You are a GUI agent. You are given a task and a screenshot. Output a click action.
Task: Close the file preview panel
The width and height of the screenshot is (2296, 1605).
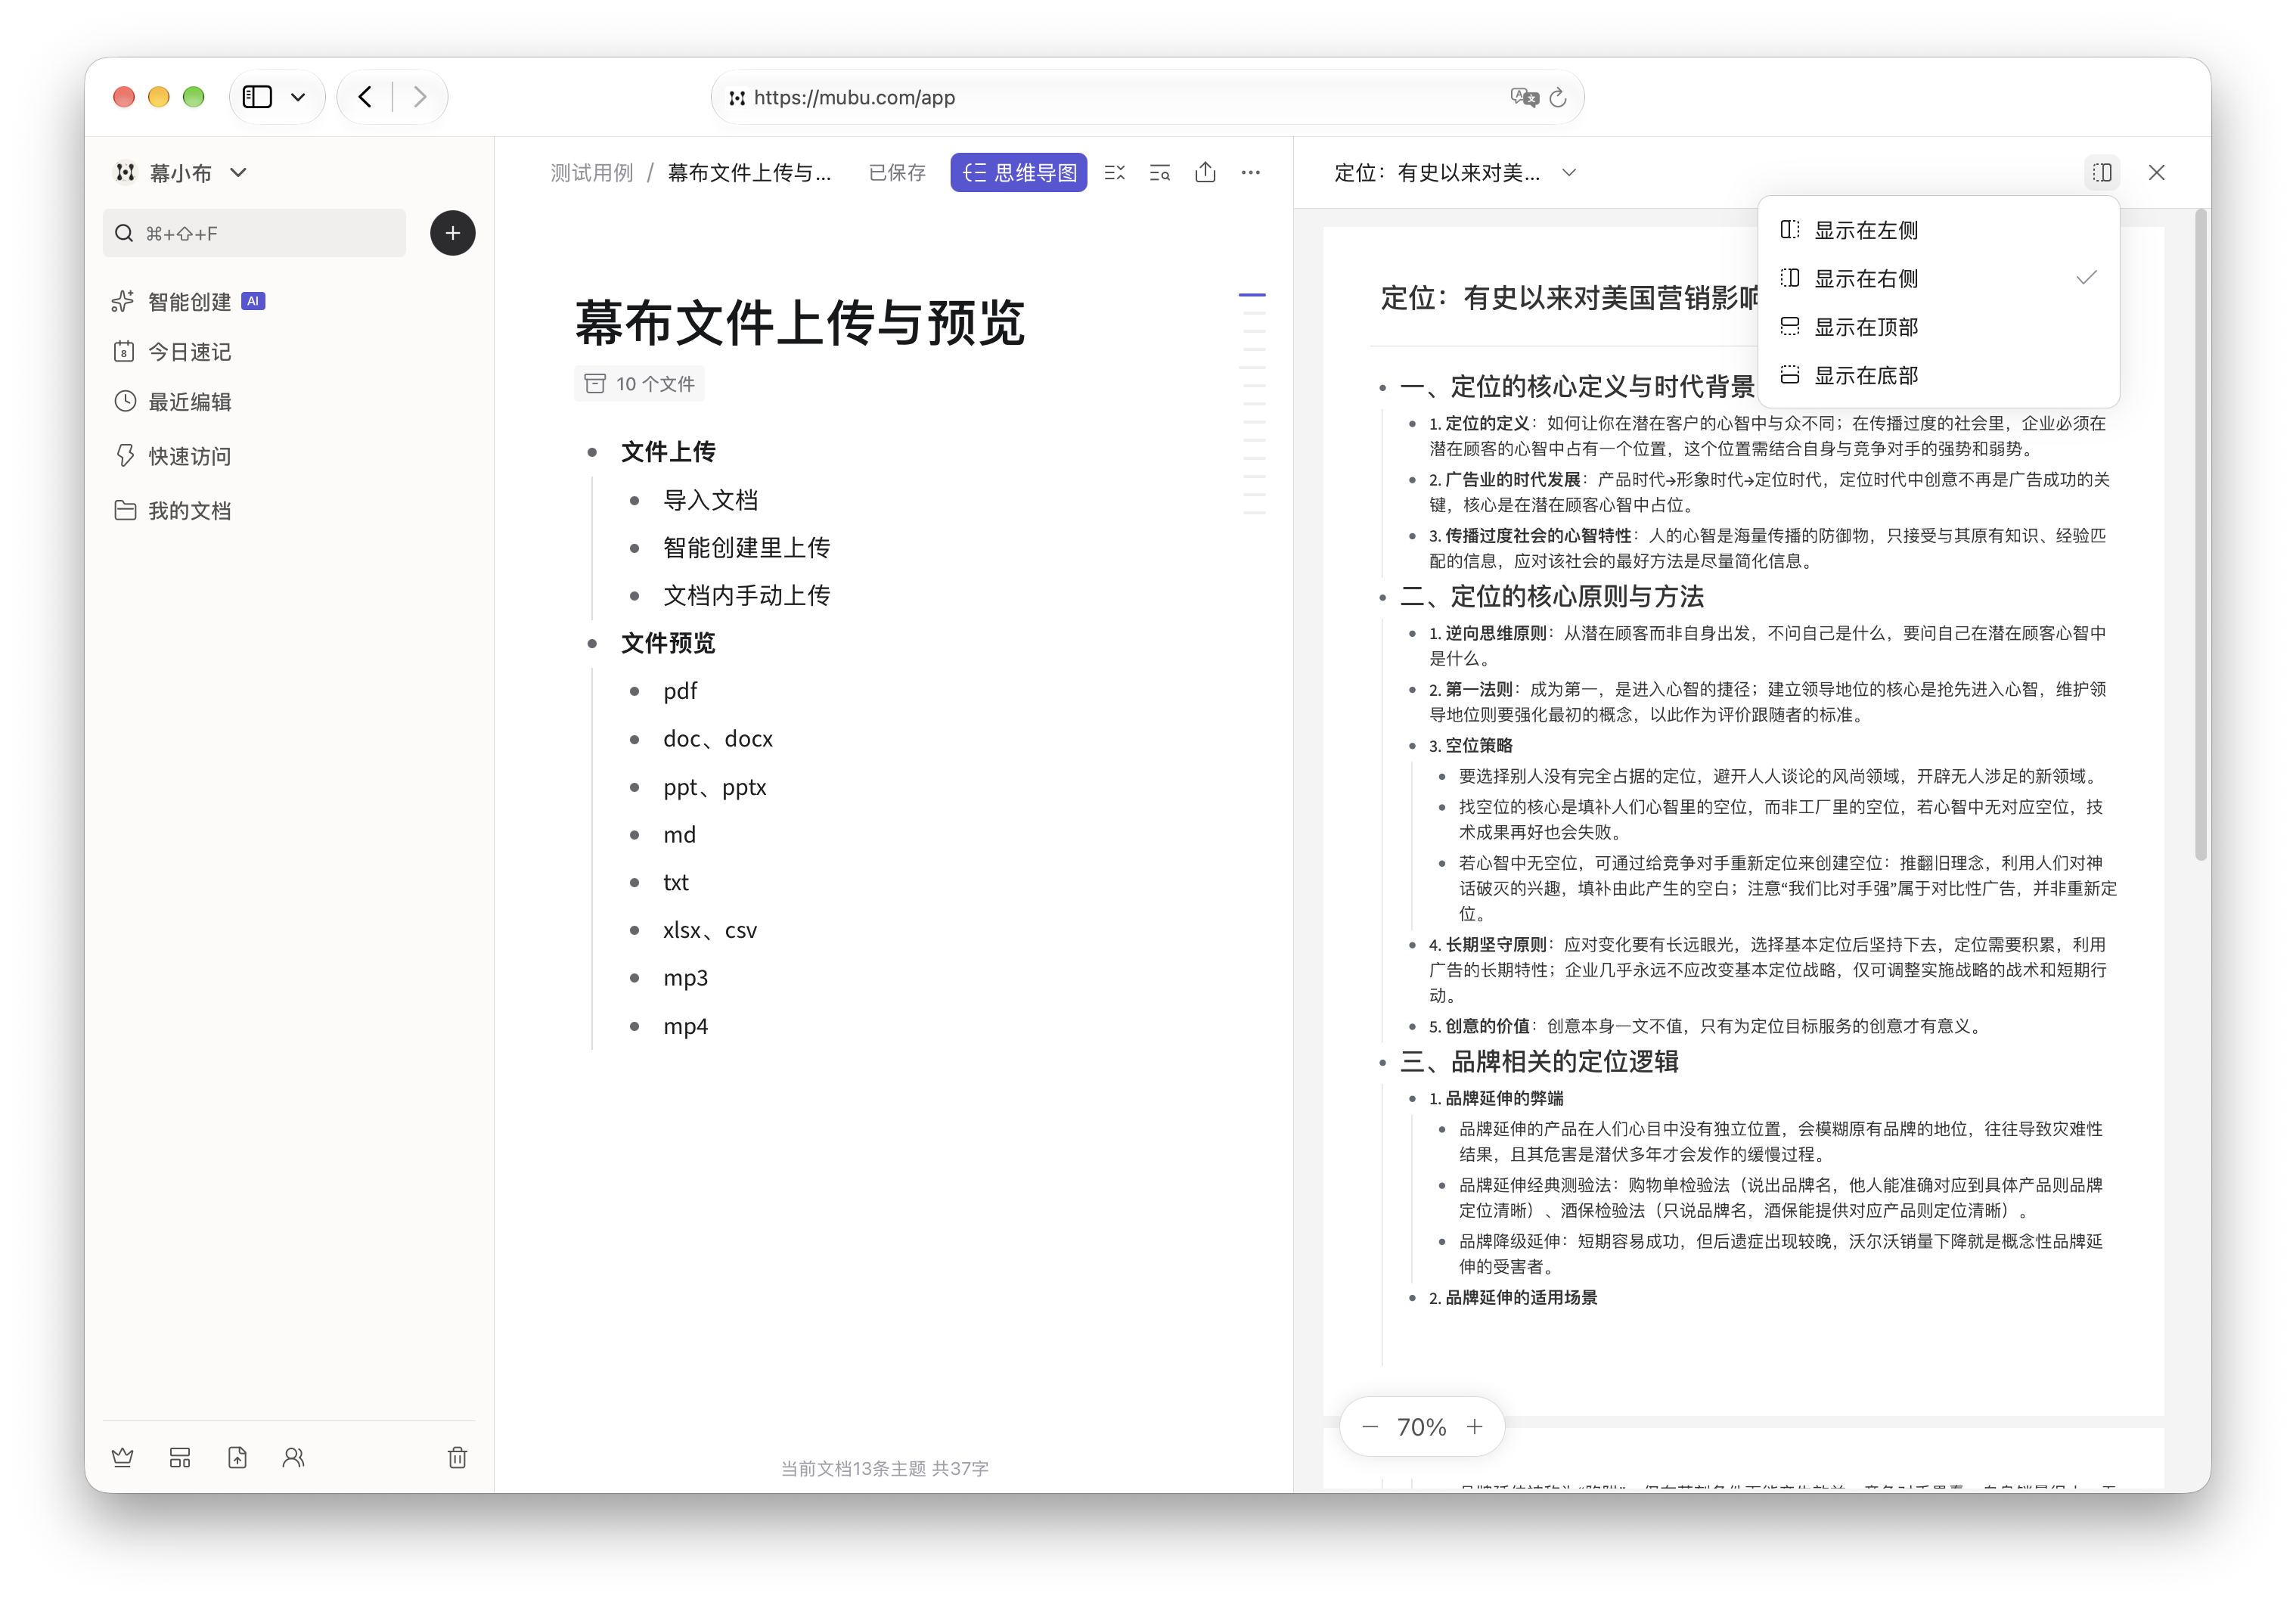click(x=2156, y=172)
